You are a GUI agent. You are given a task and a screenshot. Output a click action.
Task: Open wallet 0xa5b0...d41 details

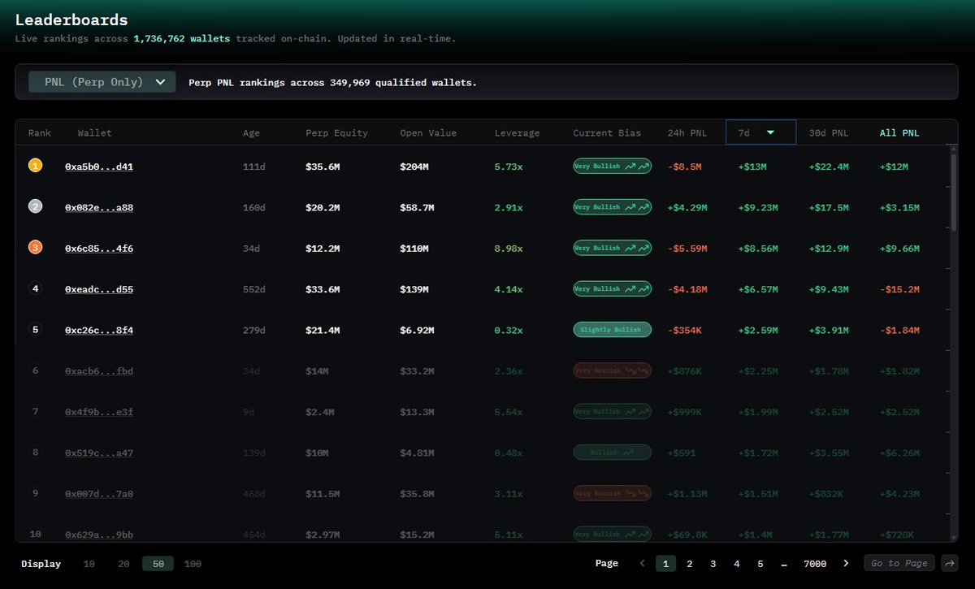coord(98,166)
